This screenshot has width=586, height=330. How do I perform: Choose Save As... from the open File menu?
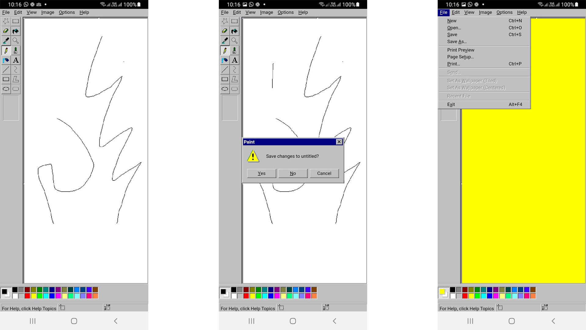(x=457, y=42)
